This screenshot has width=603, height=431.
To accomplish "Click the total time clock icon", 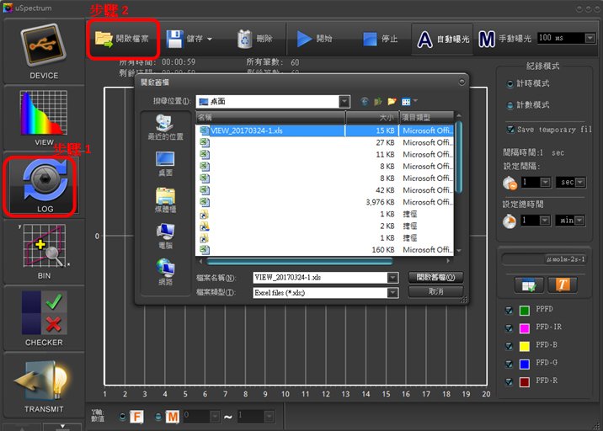I will (x=510, y=221).
